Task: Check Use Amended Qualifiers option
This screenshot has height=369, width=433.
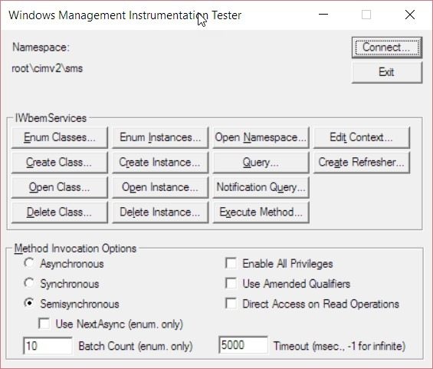Action: [231, 283]
